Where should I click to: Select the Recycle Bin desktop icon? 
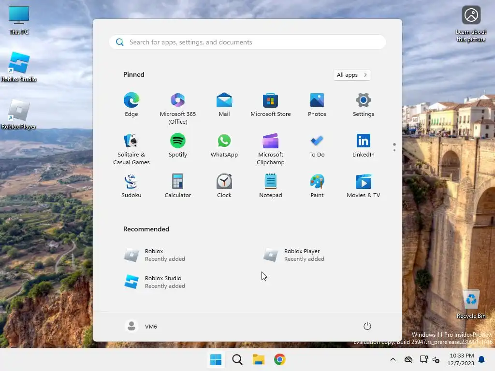[x=471, y=304]
